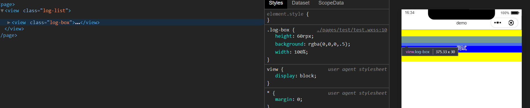Screen dimensions: 530x108
Task: Edit the background rgba value
Action: [329, 44]
